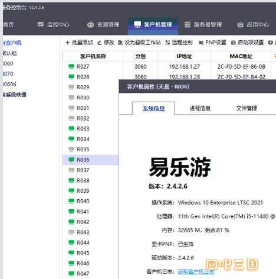Switch to 文件管理 tab
The height and width of the screenshot is (279, 276).
pyautogui.click(x=247, y=108)
